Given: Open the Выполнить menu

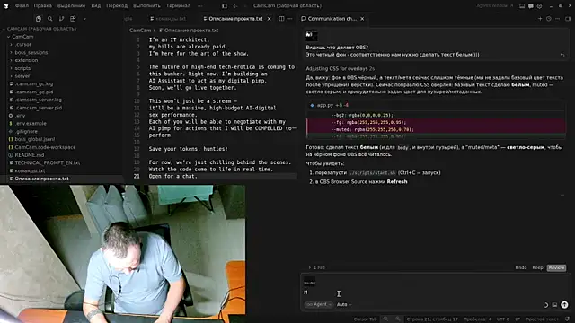Looking at the screenshot, I should (146, 6).
